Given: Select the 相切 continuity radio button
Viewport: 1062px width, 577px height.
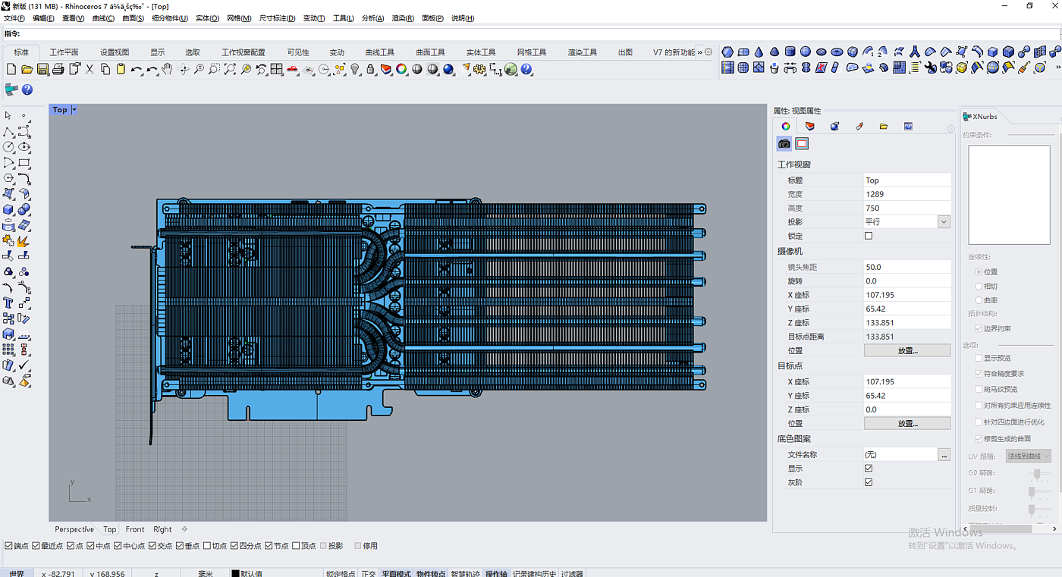Looking at the screenshot, I should tap(979, 286).
